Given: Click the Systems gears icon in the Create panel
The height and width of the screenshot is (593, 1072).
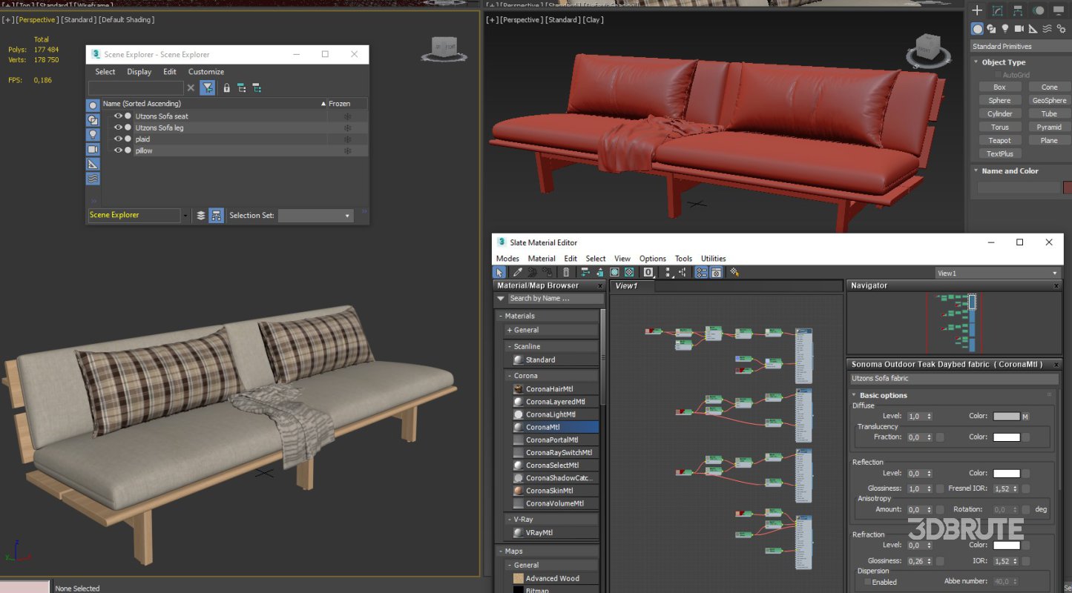Looking at the screenshot, I should pyautogui.click(x=1061, y=28).
